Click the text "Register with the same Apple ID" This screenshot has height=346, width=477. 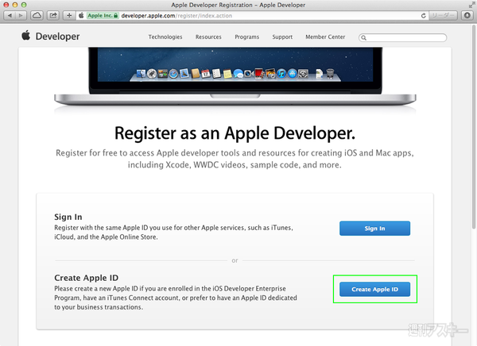tap(173, 232)
